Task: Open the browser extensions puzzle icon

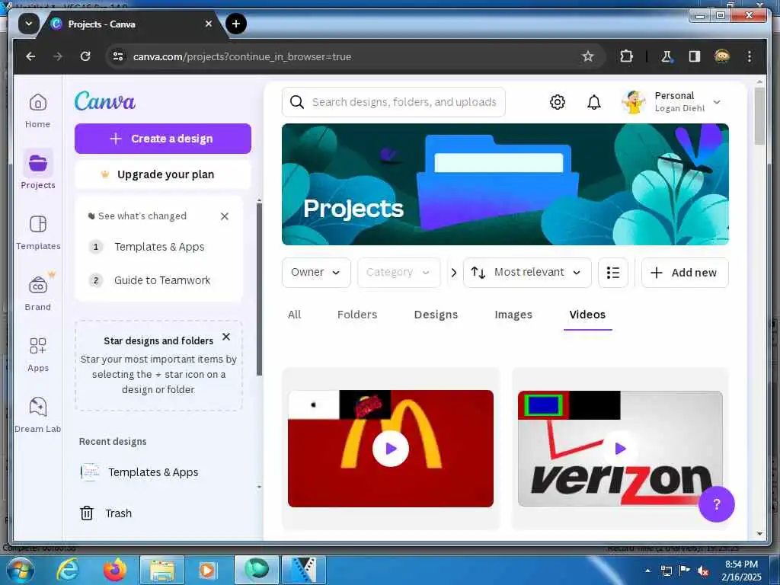Action: (626, 56)
